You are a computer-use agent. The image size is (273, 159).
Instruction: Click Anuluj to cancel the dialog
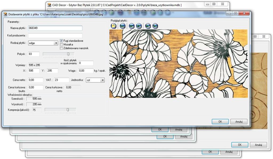click(239, 122)
